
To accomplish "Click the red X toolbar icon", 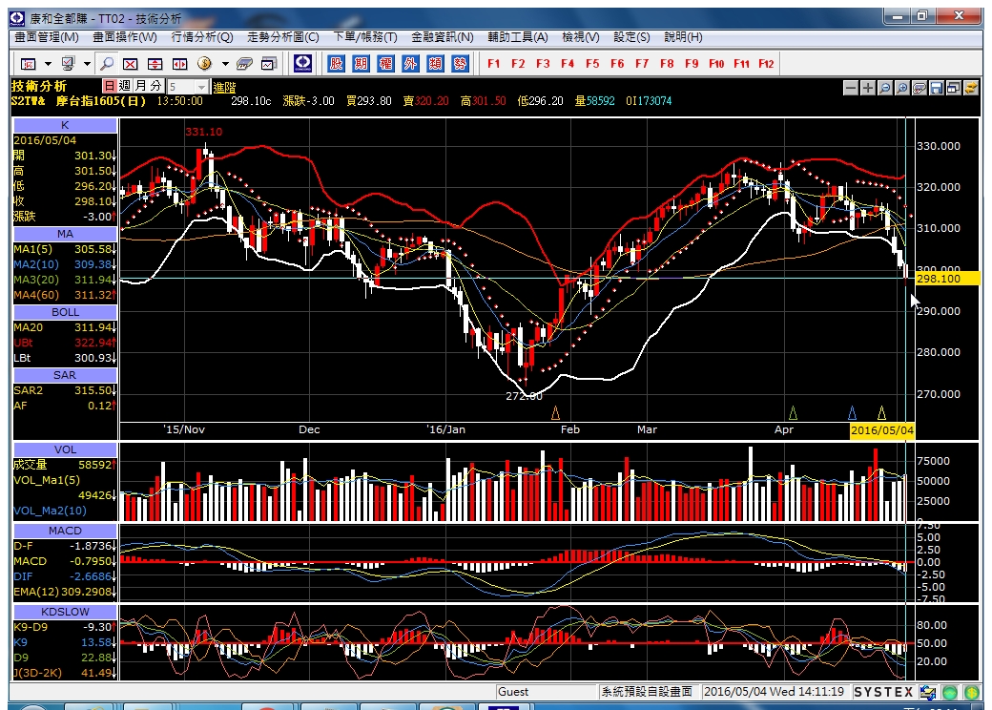I will (131, 64).
